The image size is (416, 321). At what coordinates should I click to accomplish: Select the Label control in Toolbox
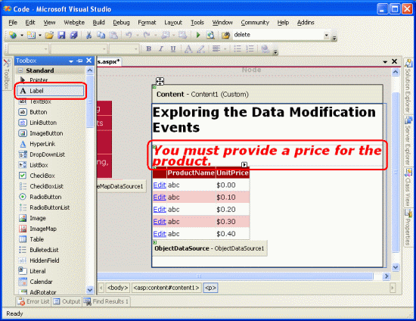click(x=51, y=91)
